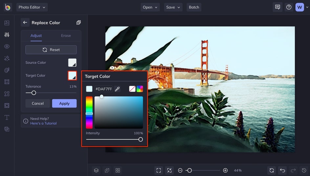
Task: Click the grid view icon in bottom bar
Action: pos(118,170)
